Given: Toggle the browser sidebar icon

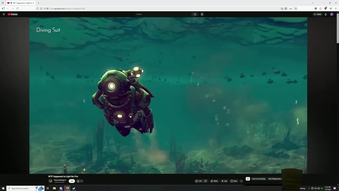Looking at the screenshot, I should pos(3,8).
